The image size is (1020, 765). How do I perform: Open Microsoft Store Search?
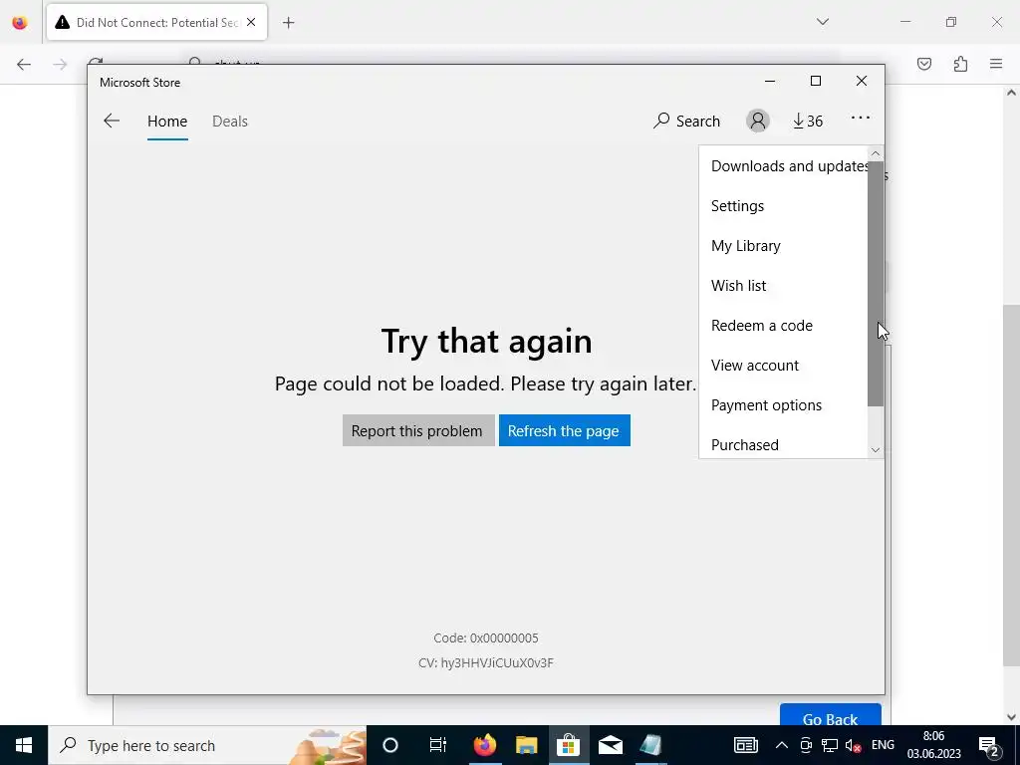(x=687, y=121)
